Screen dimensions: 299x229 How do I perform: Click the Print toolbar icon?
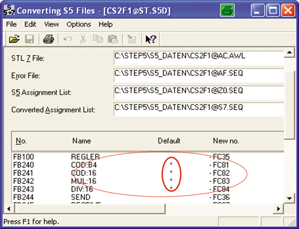click(48, 39)
